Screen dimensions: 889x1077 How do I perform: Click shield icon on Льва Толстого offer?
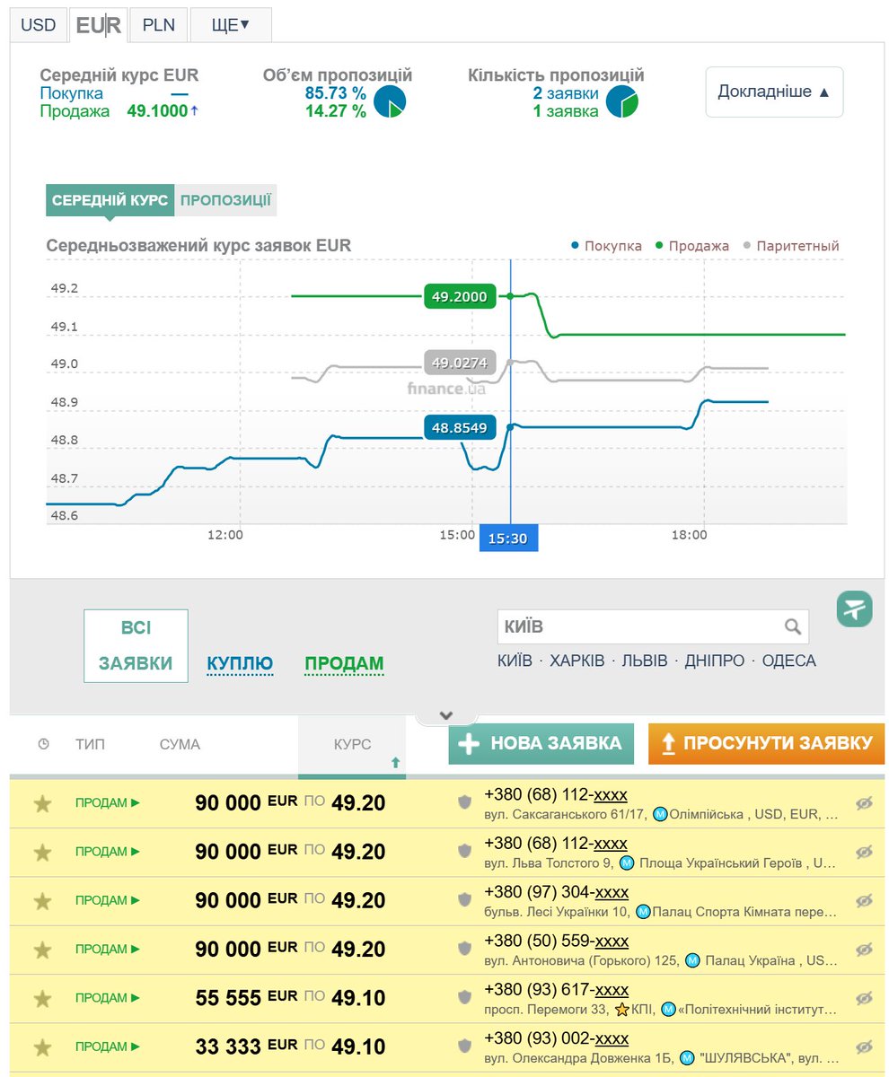[x=464, y=851]
